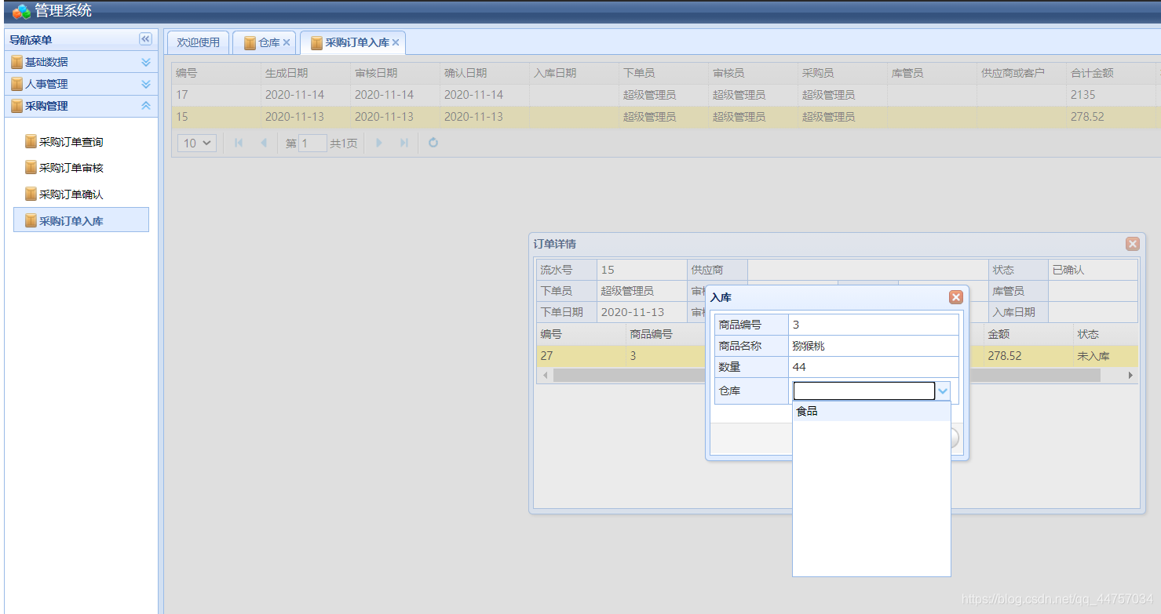Viewport: 1161px width, 614px height.
Task: Go to previous page in pagination
Action: pyautogui.click(x=263, y=144)
